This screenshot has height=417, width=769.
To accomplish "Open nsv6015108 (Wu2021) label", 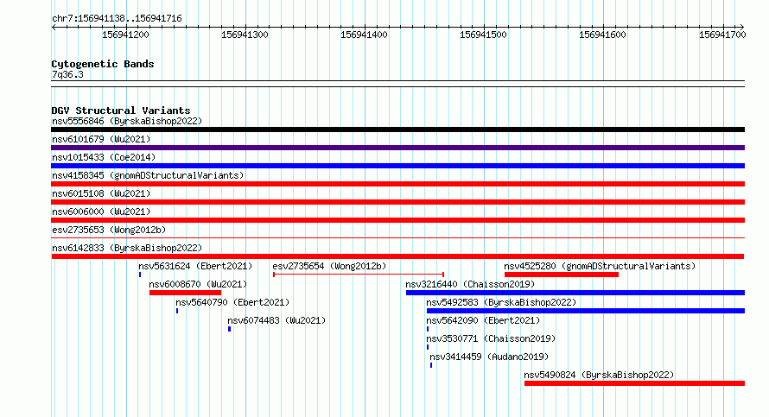I will pyautogui.click(x=101, y=193).
